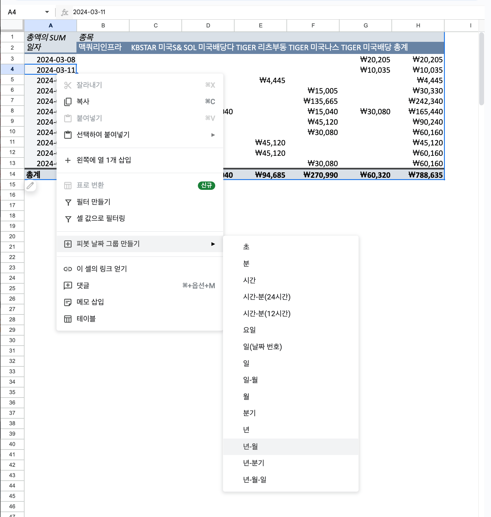Viewport: 491px width, 517px height.
Task: Click the ₩270,990 total cell
Action: [313, 175]
